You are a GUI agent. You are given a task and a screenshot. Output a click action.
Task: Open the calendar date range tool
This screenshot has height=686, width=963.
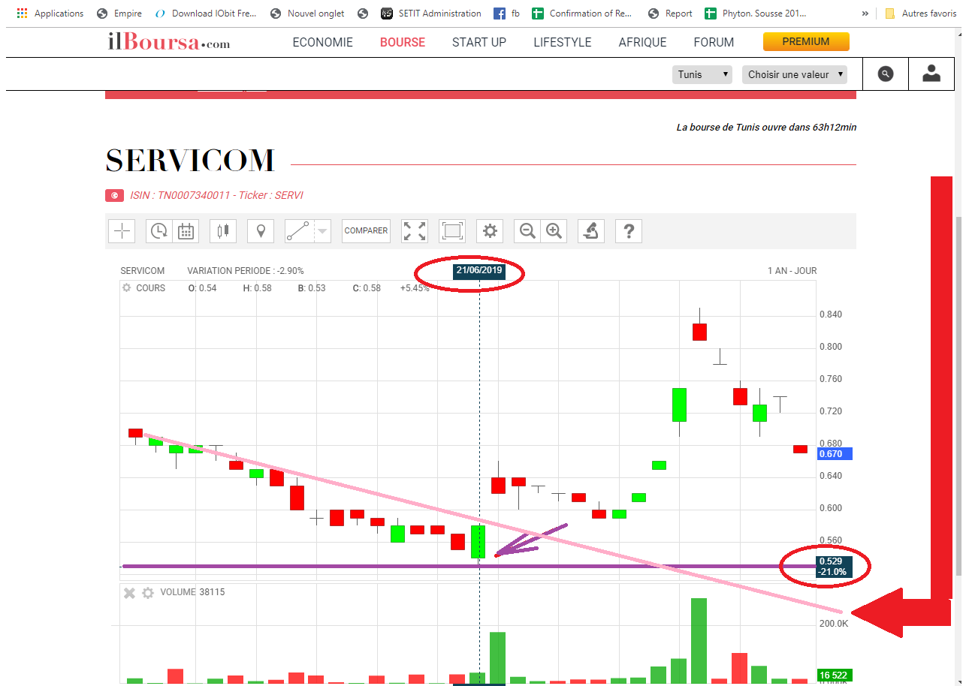[186, 230]
